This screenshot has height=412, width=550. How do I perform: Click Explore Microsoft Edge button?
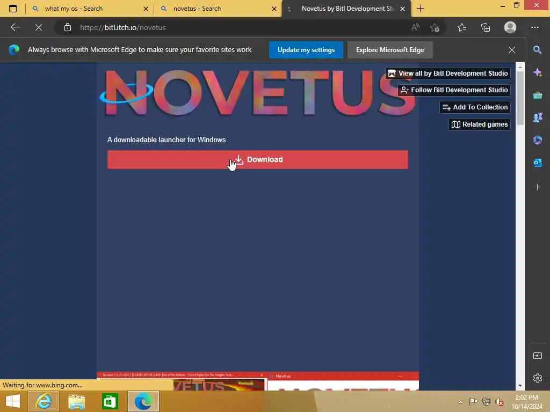pos(390,50)
